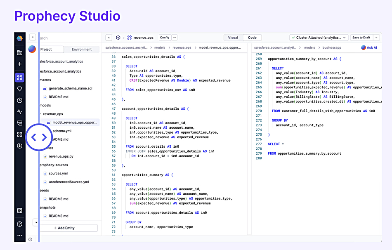Open the help question mark icon
Image resolution: width=392 pixels, height=250 pixels.
(19, 224)
